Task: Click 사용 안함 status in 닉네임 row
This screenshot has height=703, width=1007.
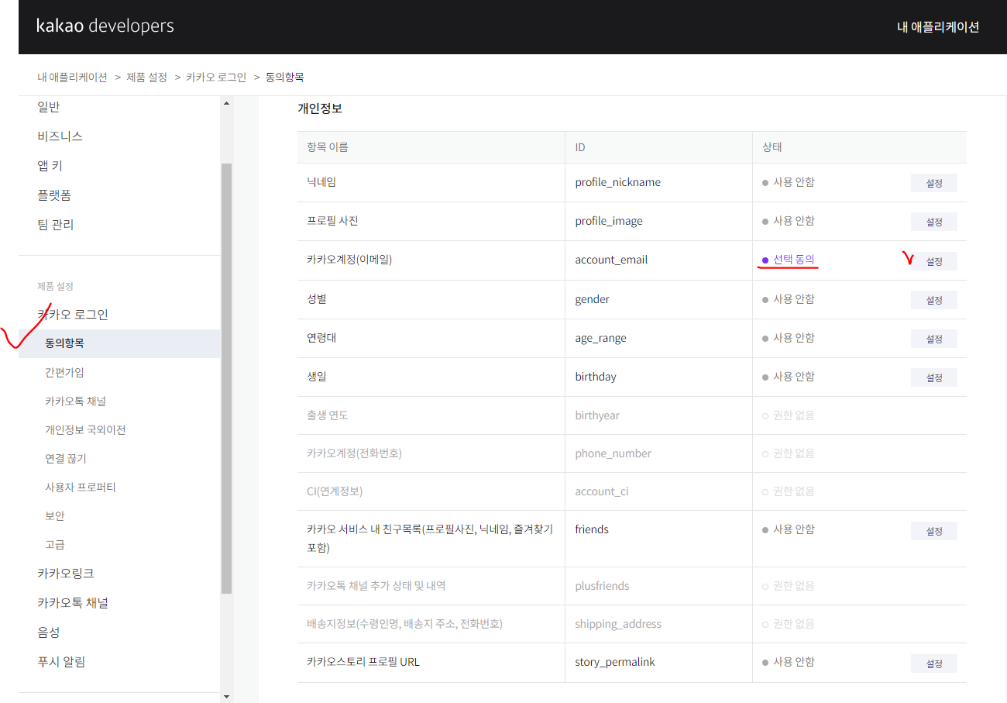Action: click(x=794, y=182)
